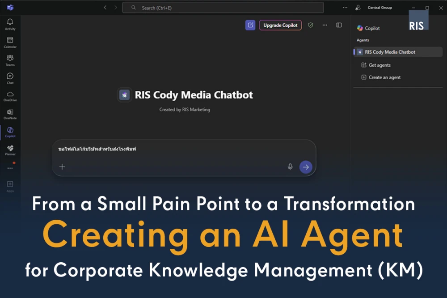Open Planner in the sidebar
Viewport: 447px width, 298px height.
coord(10,150)
